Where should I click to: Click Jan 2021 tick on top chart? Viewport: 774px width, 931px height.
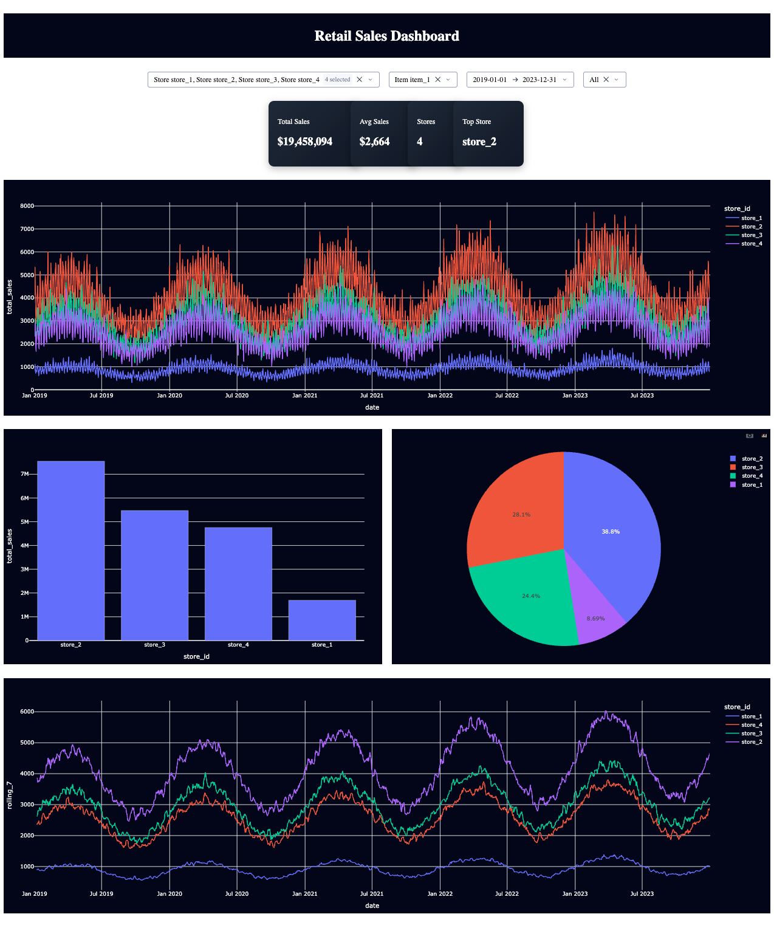click(x=305, y=396)
